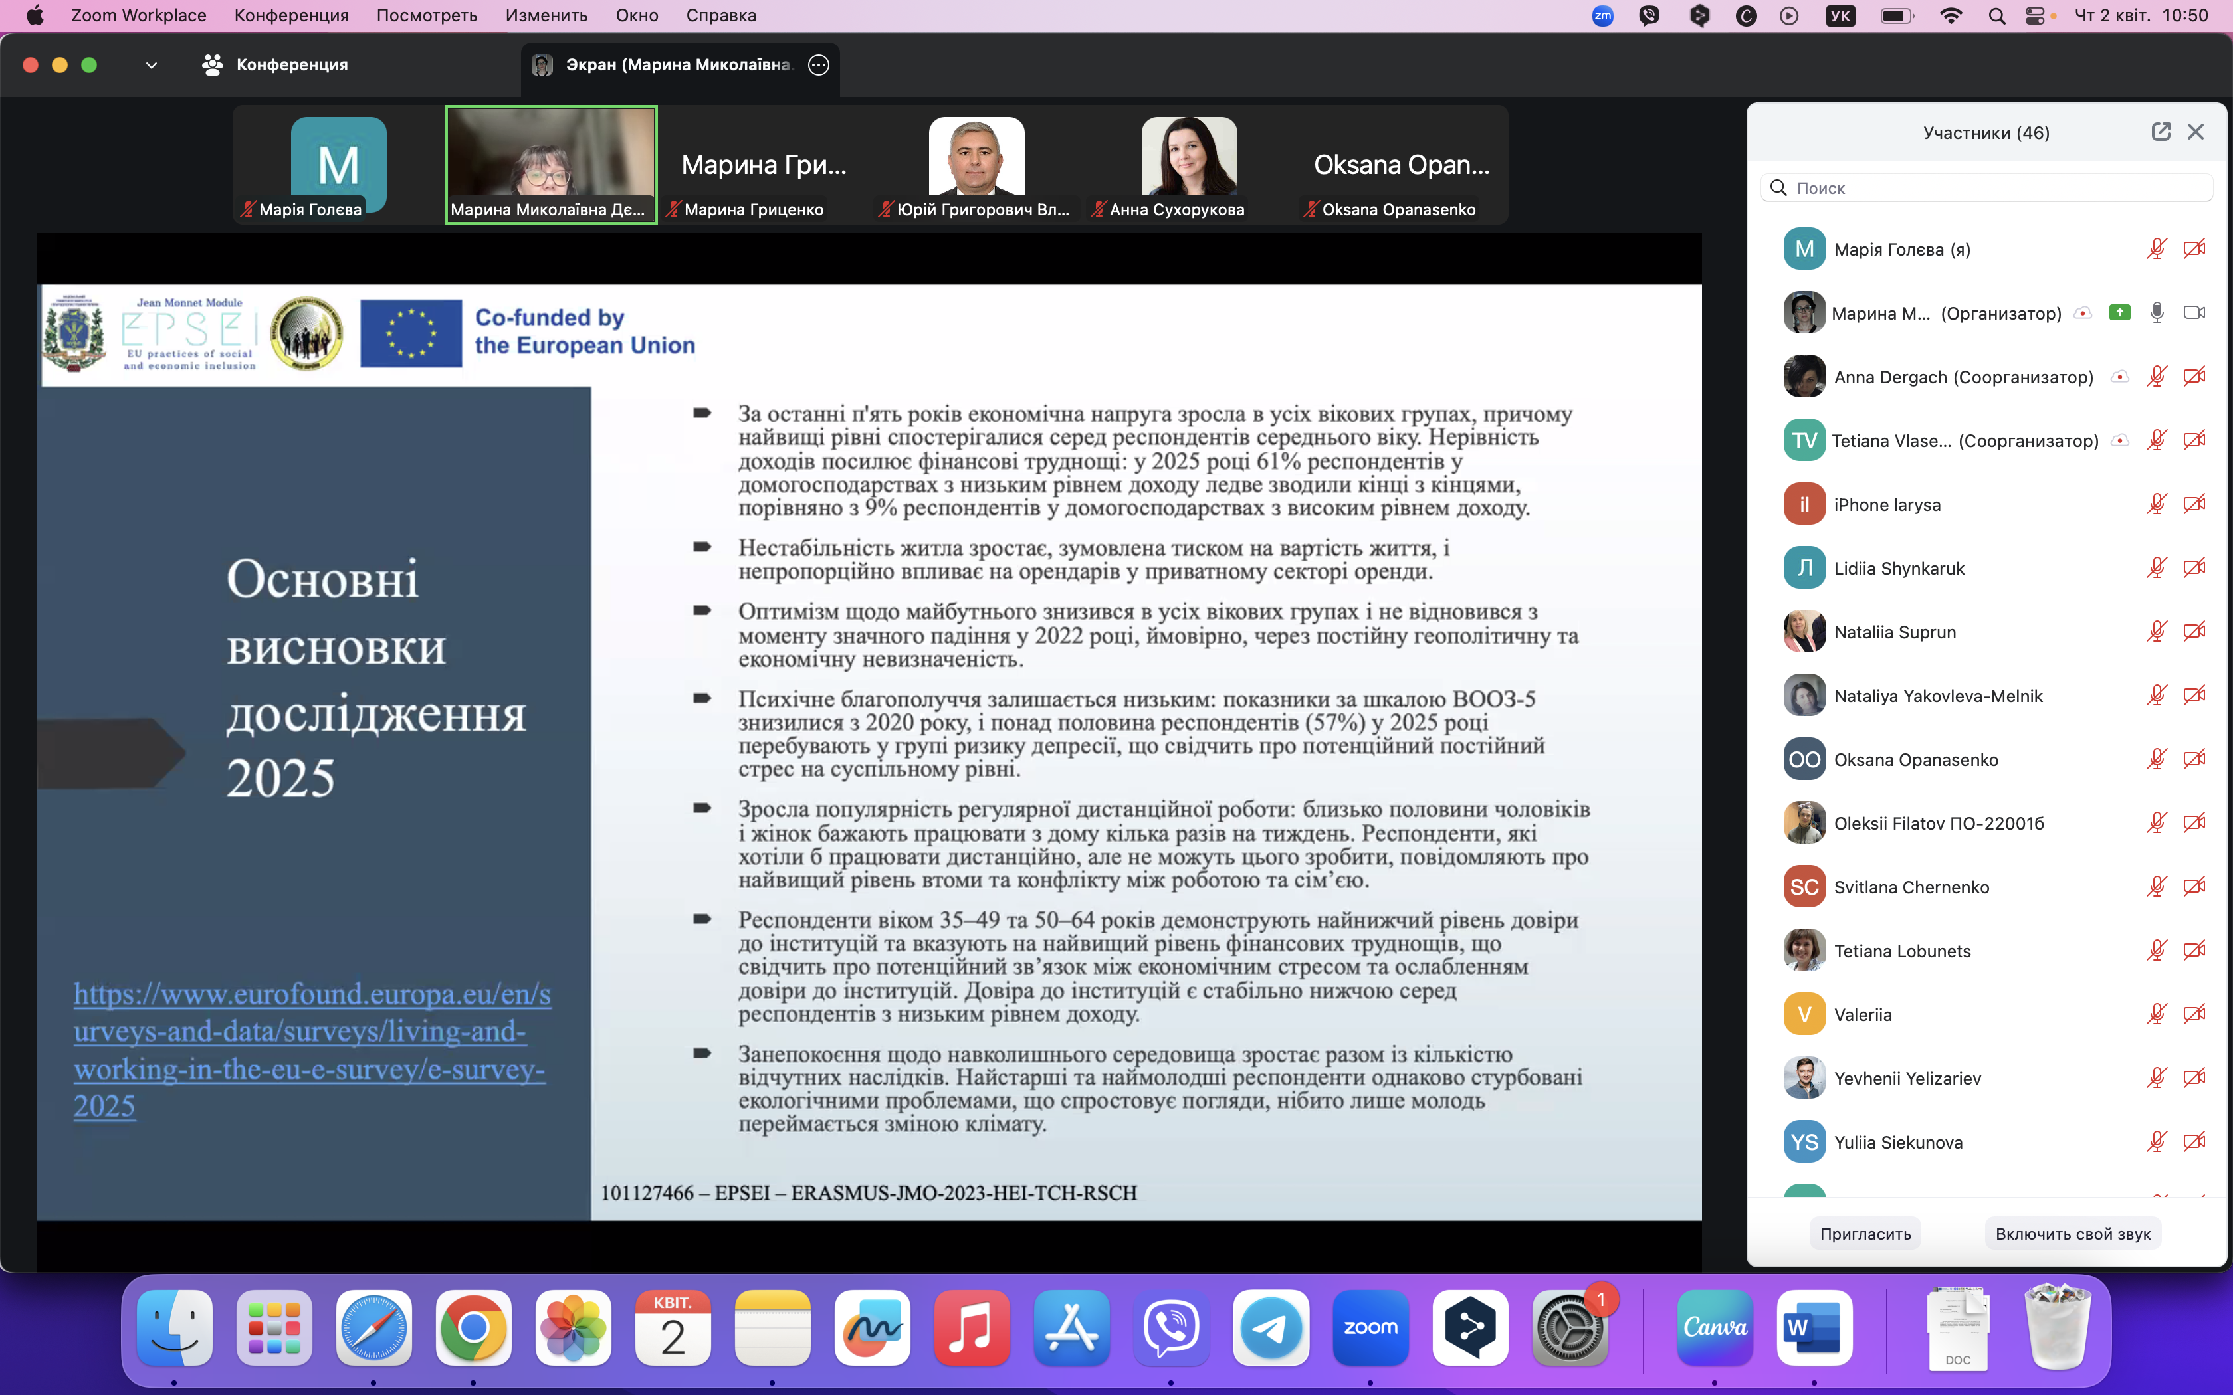This screenshot has height=1395, width=2233.
Task: Click the Включить свой звук button
Action: tap(2072, 1234)
